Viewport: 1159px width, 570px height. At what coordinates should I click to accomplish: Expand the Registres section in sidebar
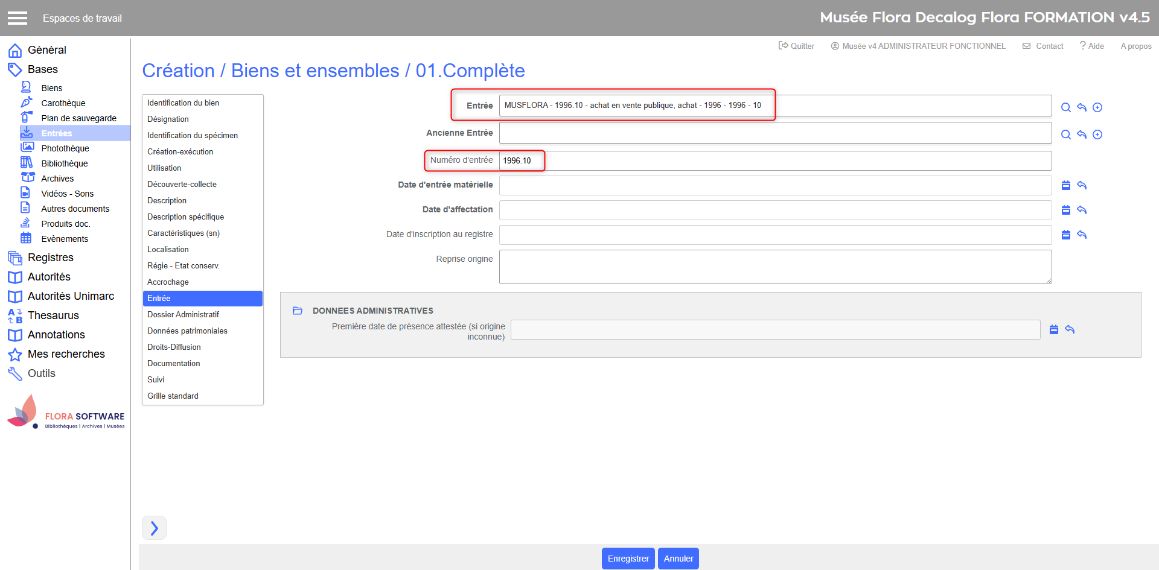coord(50,258)
